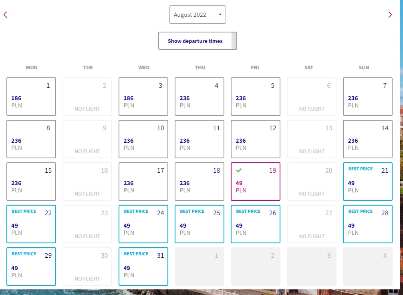The image size is (403, 295).
Task: Choose Monday August 29 best price
Action: point(31,266)
